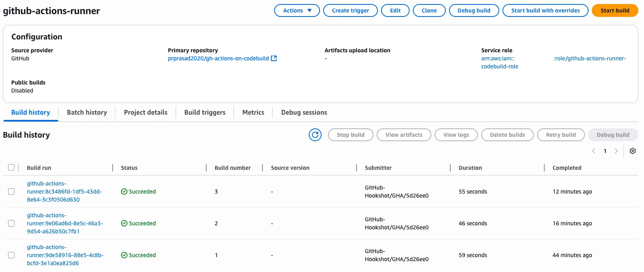This screenshot has height=272, width=644.
Task: Click '59 seconds' duration cell
Action: coord(473,255)
